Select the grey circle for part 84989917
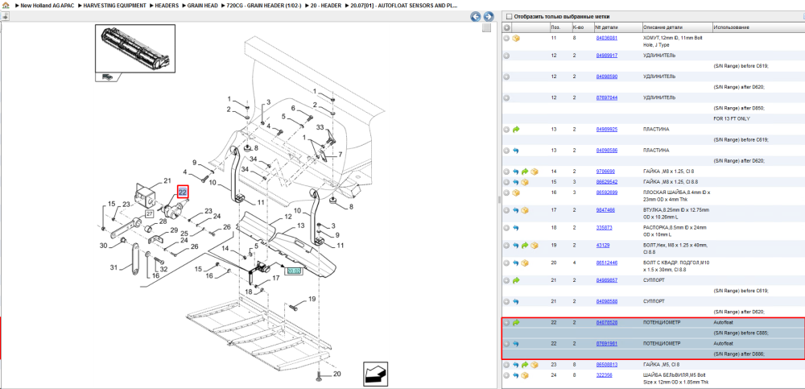 506,56
